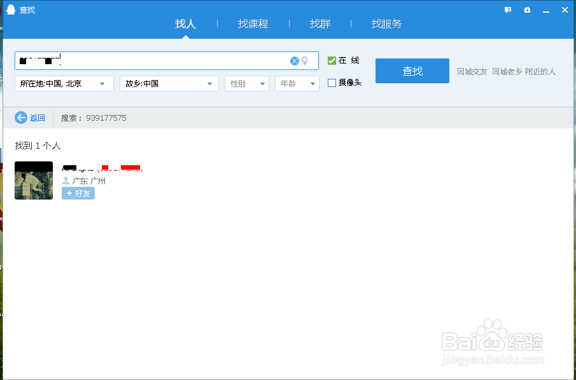This screenshot has height=380, width=576.
Task: Click the feedback speech-bubble icon in title bar
Action: pos(507,10)
